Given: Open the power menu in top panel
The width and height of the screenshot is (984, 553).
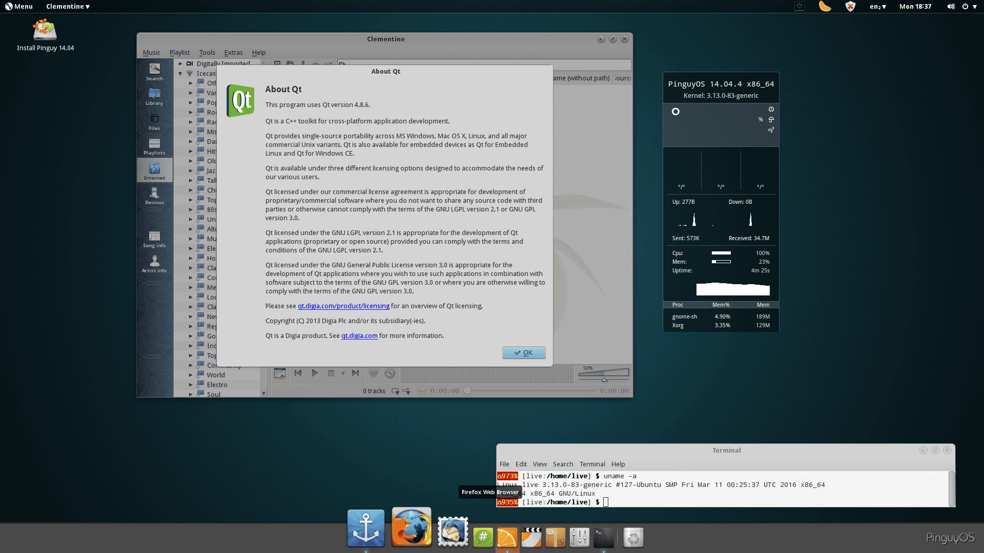Looking at the screenshot, I should [969, 6].
